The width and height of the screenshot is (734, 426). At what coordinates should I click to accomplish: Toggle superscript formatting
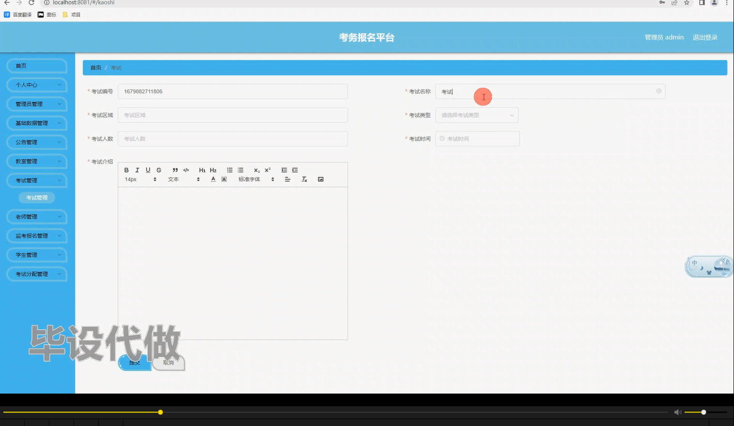(x=267, y=170)
